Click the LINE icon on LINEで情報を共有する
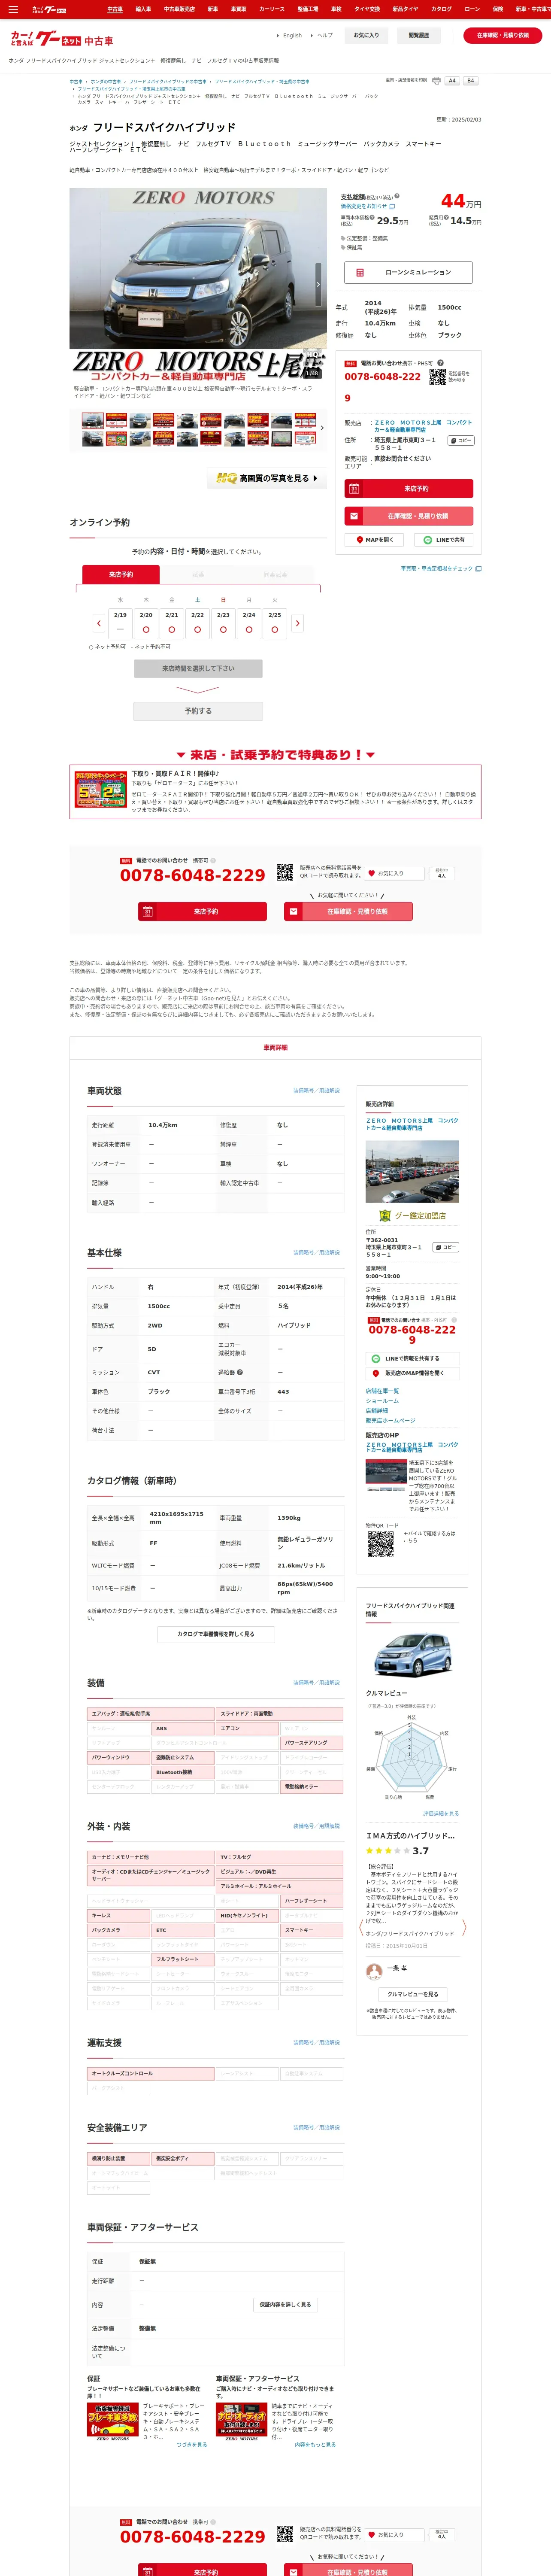551x2576 pixels. click(376, 1358)
